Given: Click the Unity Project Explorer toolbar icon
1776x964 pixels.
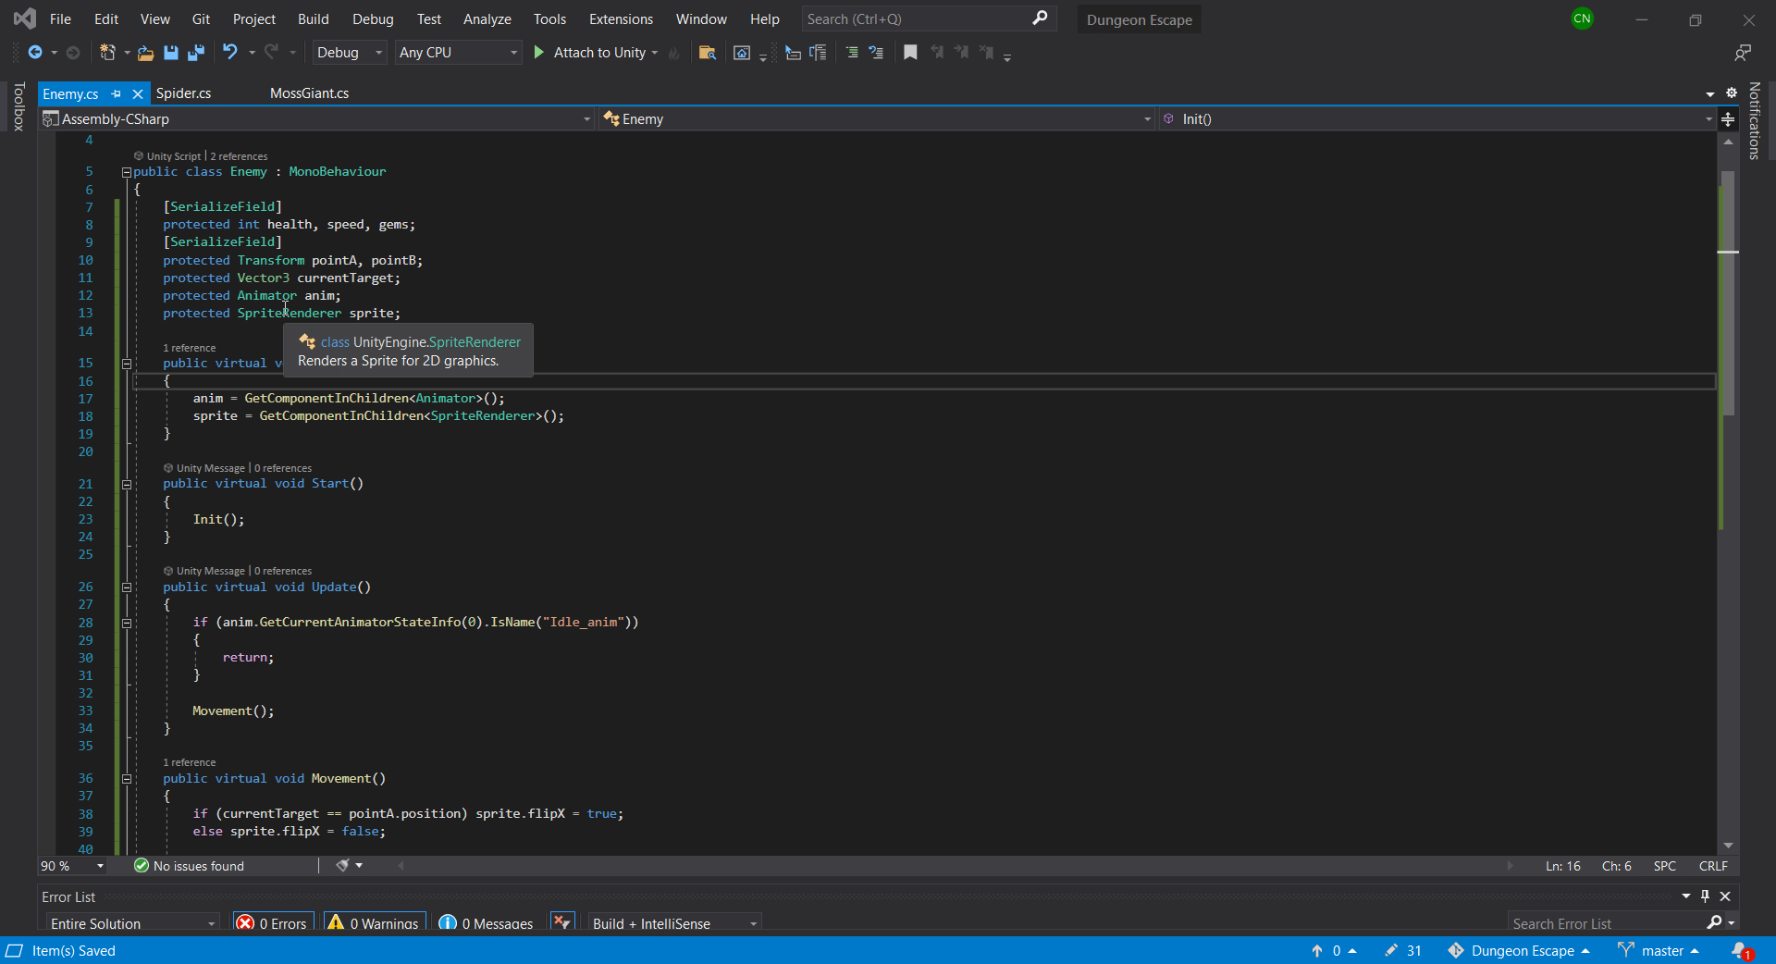Looking at the screenshot, I should [x=742, y=53].
